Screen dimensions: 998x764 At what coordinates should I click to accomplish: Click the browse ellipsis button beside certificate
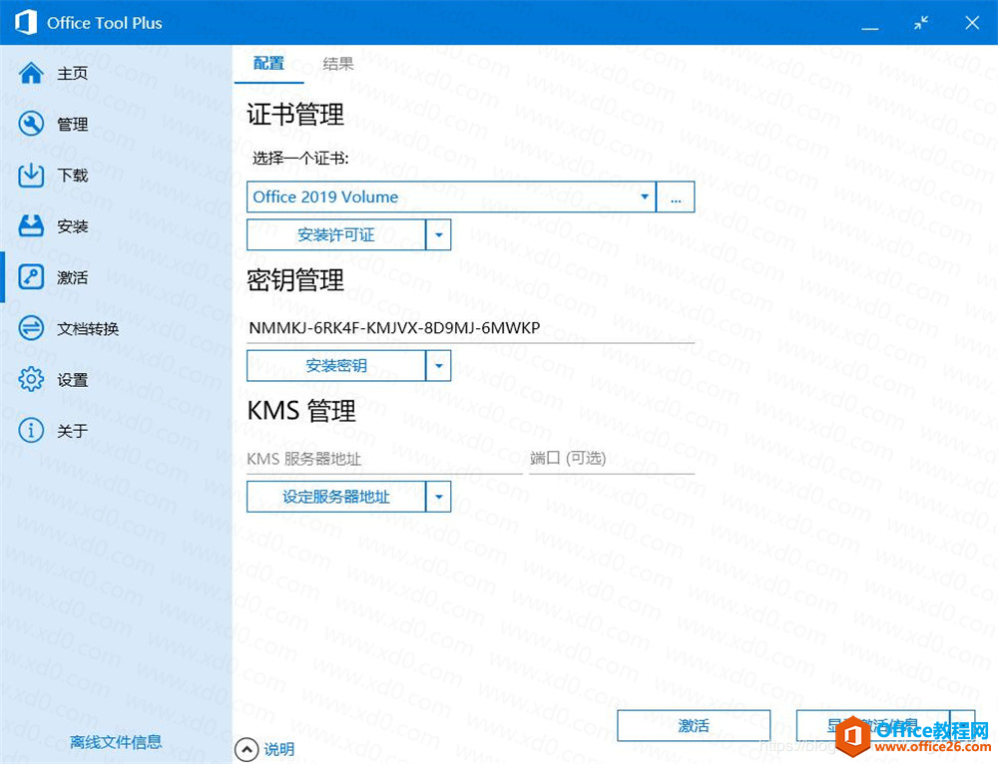click(676, 196)
